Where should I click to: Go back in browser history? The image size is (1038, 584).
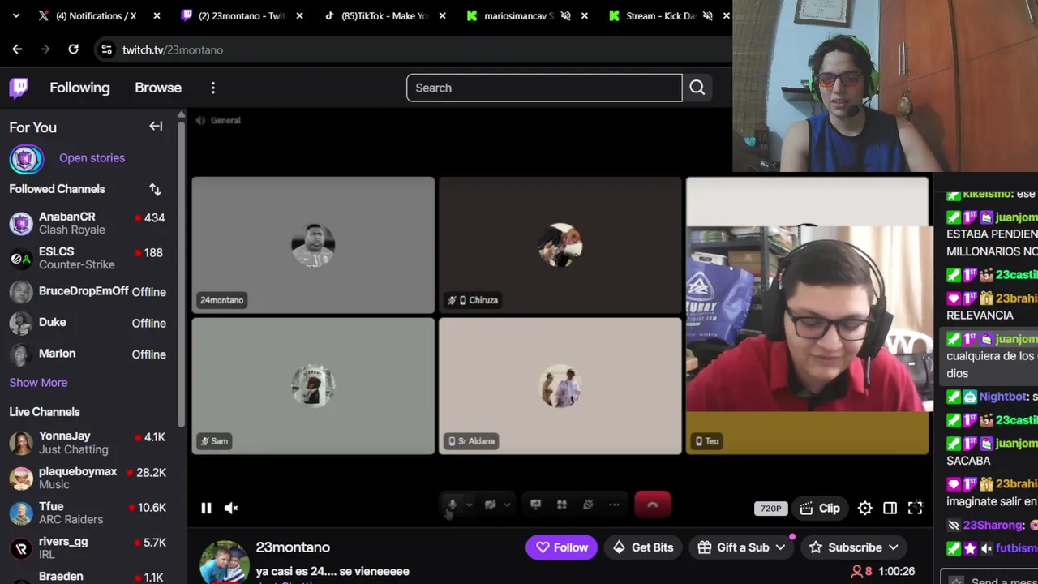(x=17, y=49)
